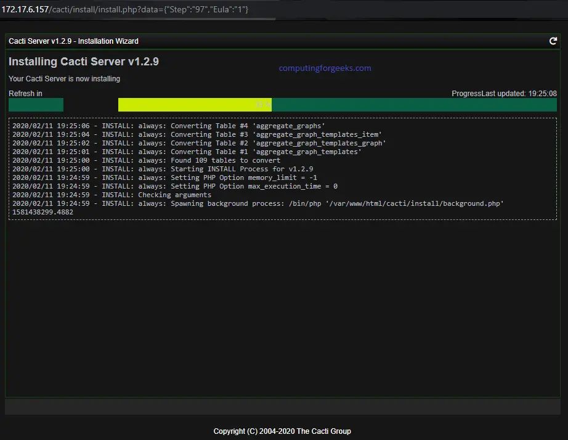Select the 'aggregate_graph_templates_graph' log line
Viewport: 568px width, 440px height.
pyautogui.click(x=199, y=143)
